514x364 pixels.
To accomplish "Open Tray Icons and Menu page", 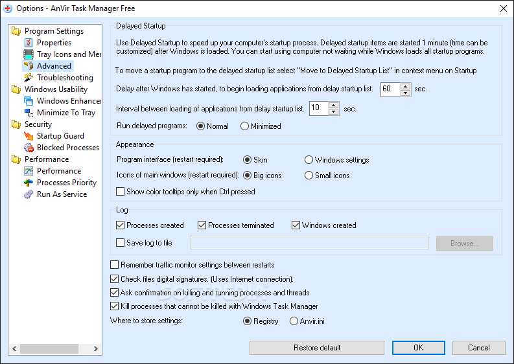I will pos(69,54).
